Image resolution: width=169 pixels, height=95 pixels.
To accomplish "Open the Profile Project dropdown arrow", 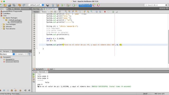I will [x=76, y=5].
